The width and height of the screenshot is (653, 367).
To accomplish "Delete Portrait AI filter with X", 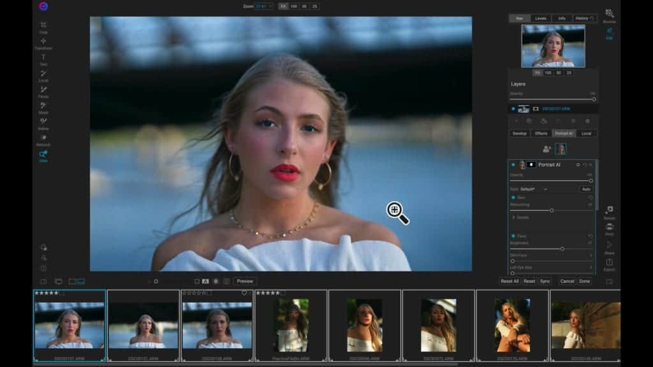I will coord(591,165).
